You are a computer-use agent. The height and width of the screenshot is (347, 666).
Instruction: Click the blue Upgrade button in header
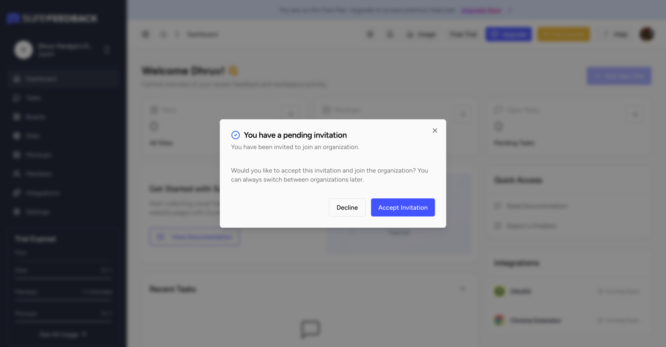click(509, 34)
